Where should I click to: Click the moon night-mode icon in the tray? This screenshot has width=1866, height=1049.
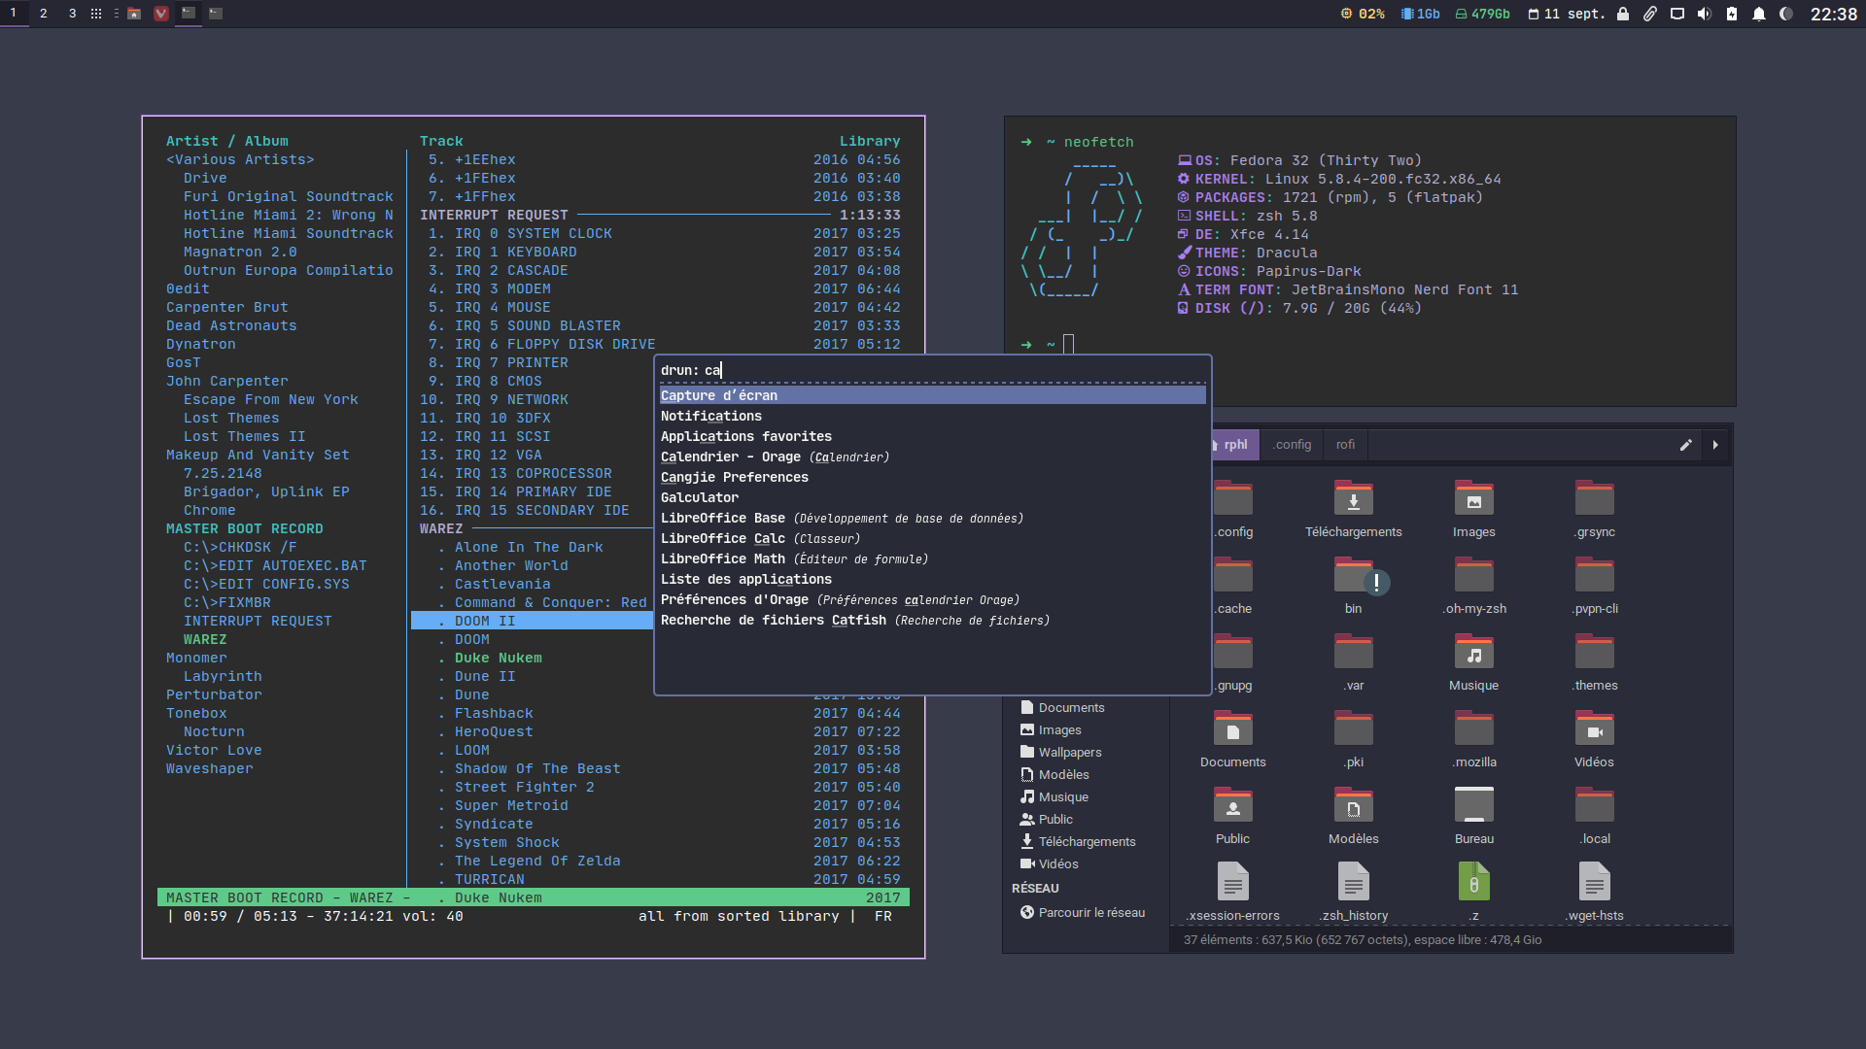pyautogui.click(x=1786, y=14)
